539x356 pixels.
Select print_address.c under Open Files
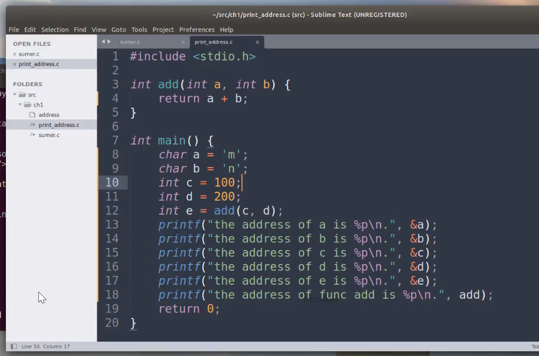(39, 64)
